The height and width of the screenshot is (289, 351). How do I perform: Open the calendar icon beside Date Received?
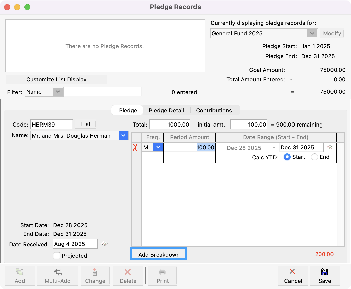pyautogui.click(x=104, y=244)
